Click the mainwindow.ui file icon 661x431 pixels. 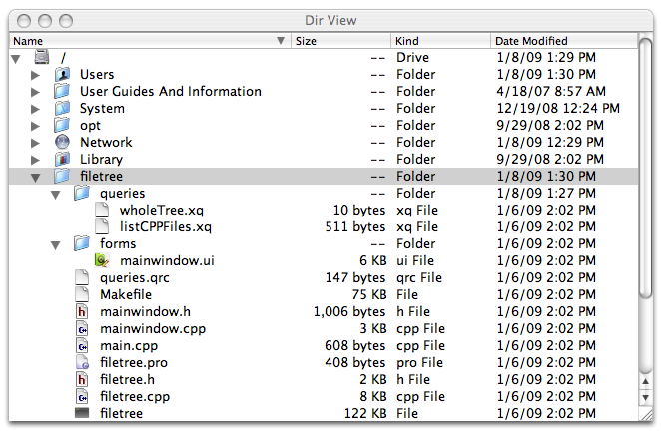[102, 261]
